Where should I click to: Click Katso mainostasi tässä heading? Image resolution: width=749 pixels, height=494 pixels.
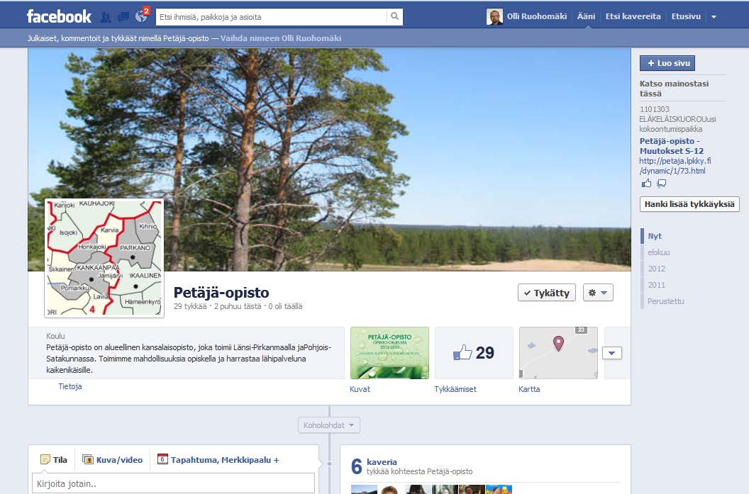[x=674, y=89]
